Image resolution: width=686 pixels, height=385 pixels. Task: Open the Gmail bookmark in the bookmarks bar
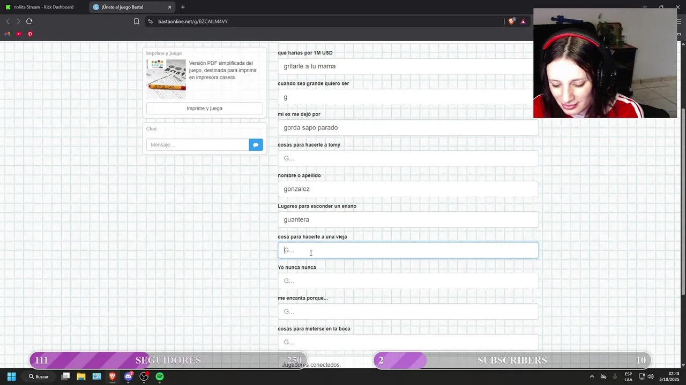coord(7,34)
